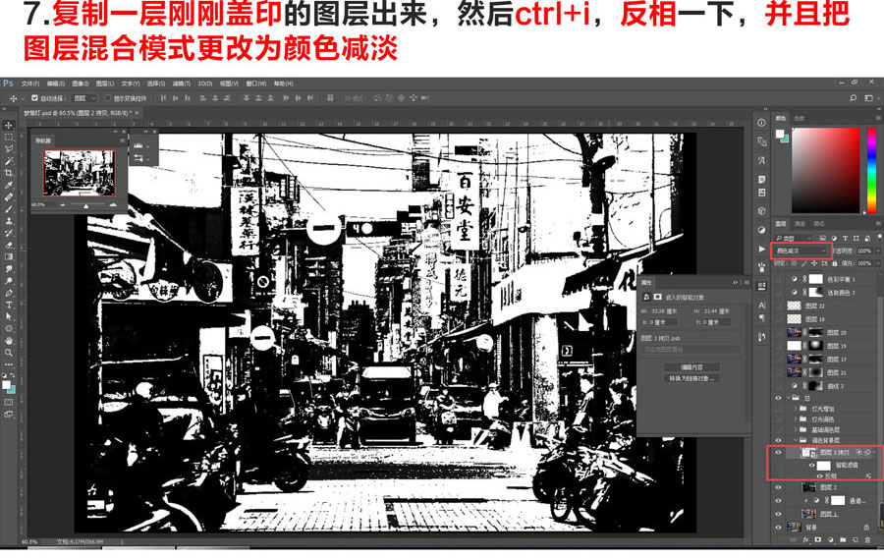The image size is (884, 558).
Task: Hide the 图层 2 拷贝 layer
Action: [779, 452]
